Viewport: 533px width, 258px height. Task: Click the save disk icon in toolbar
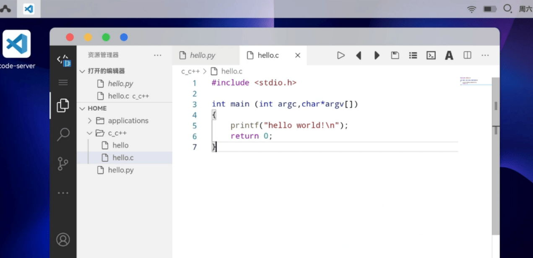tap(395, 55)
